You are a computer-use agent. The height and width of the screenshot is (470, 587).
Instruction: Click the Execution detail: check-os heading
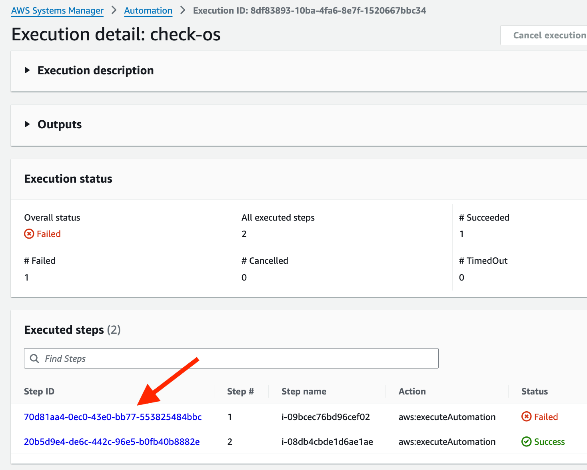click(x=116, y=34)
